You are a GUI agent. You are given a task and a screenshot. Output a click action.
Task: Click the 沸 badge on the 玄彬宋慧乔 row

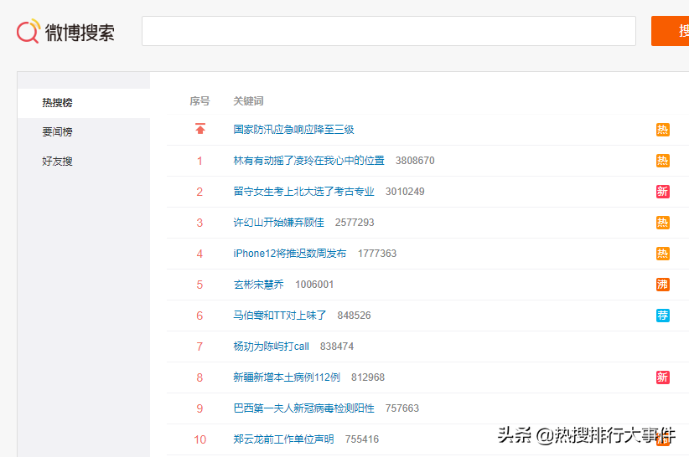coord(662,285)
